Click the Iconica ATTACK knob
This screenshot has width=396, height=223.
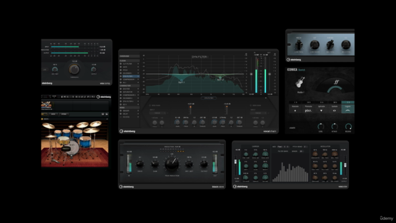(x=334, y=126)
